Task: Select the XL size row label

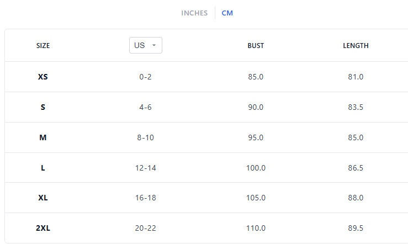Action: pyautogui.click(x=43, y=198)
